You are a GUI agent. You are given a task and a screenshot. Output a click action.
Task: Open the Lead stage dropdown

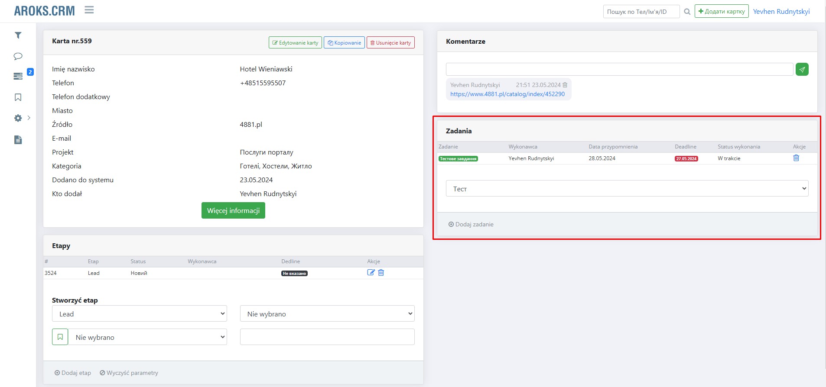click(x=140, y=314)
